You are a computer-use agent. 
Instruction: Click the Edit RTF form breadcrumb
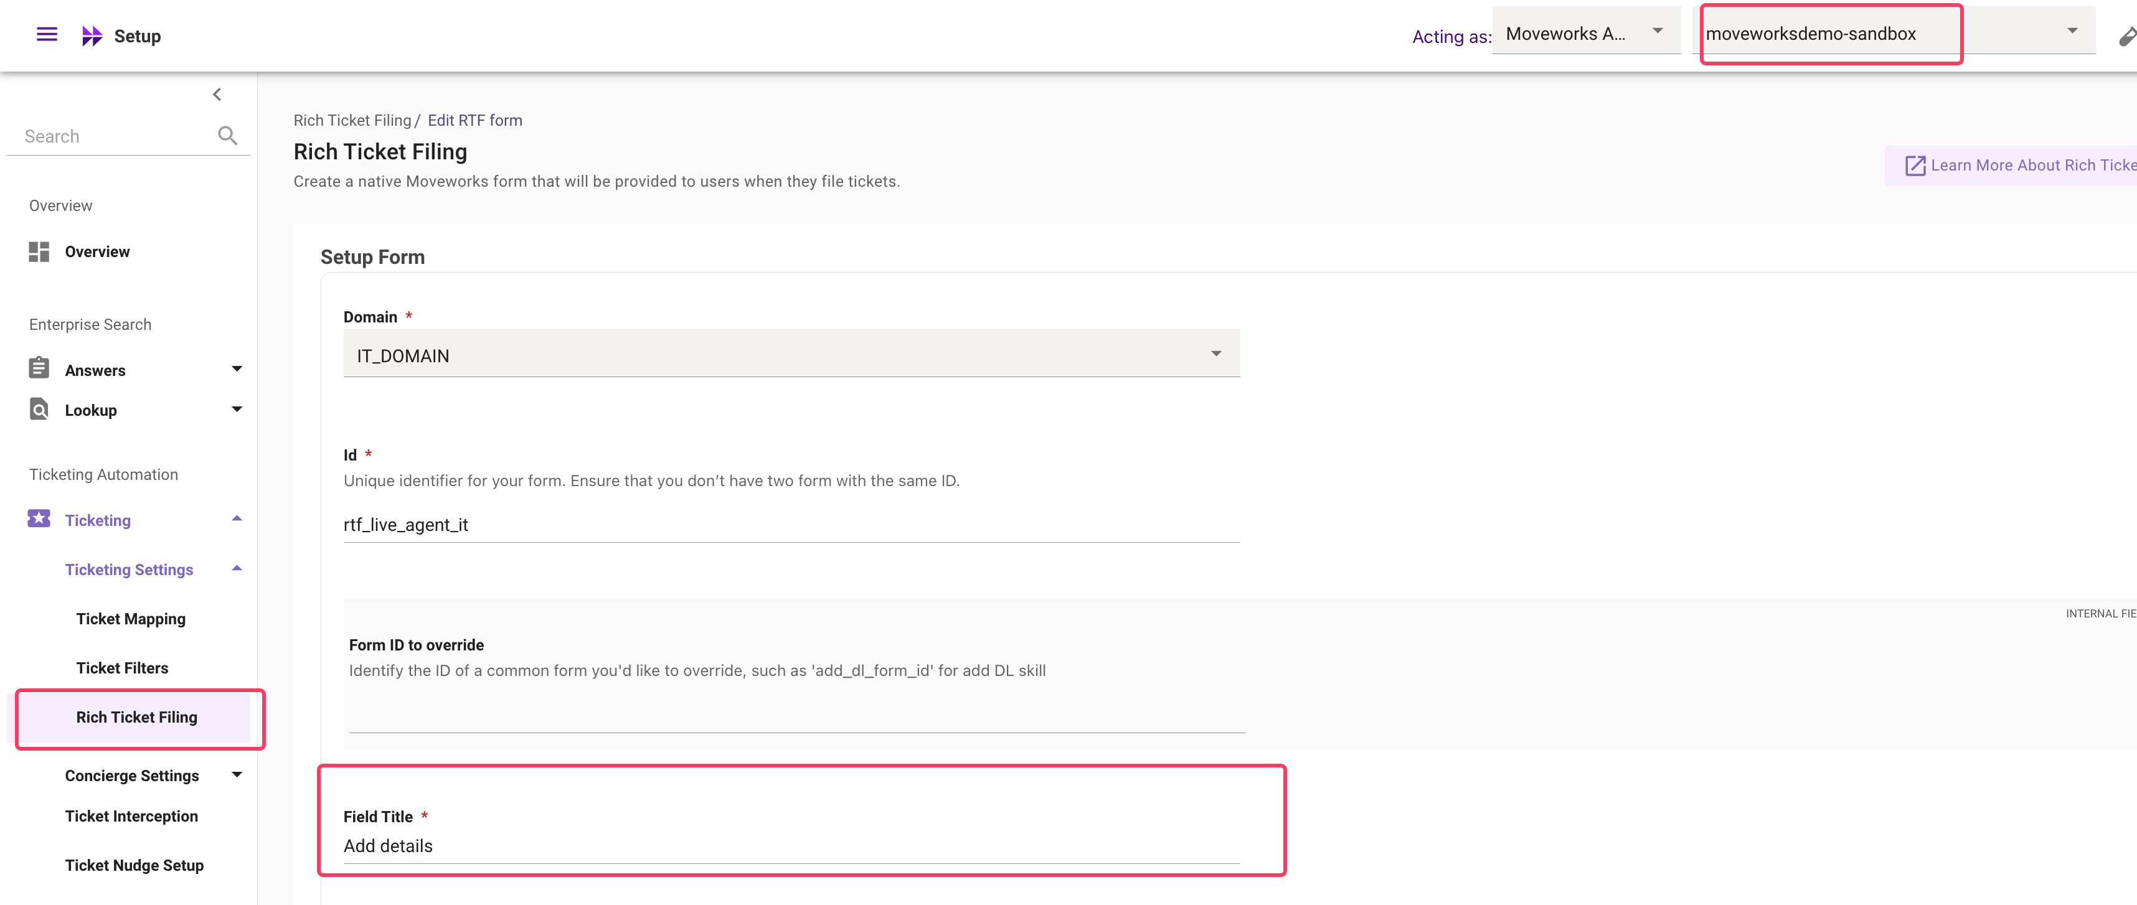[474, 120]
